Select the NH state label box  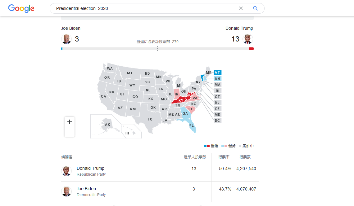click(217, 79)
